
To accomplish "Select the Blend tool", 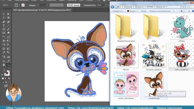I will point(8,52).
